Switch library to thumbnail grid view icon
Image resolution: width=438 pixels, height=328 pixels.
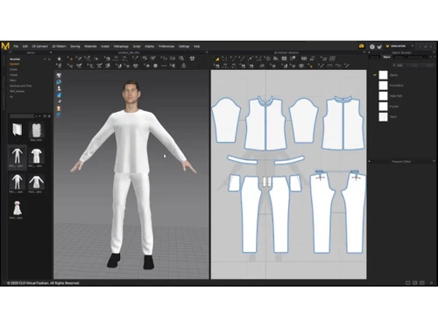(x=49, y=116)
